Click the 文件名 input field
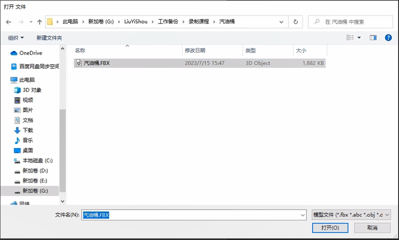Screen dimensions: 399x240 [x=193, y=215]
